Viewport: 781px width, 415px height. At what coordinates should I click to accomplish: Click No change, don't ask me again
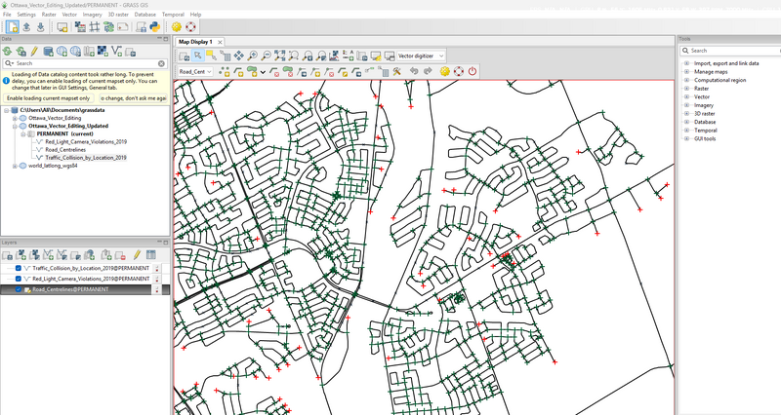click(x=133, y=98)
